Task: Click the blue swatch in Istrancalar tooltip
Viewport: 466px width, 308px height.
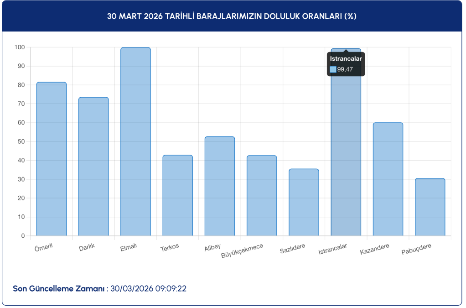Action: pos(333,69)
